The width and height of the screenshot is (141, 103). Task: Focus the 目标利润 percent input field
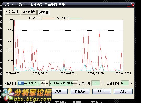[125, 83]
